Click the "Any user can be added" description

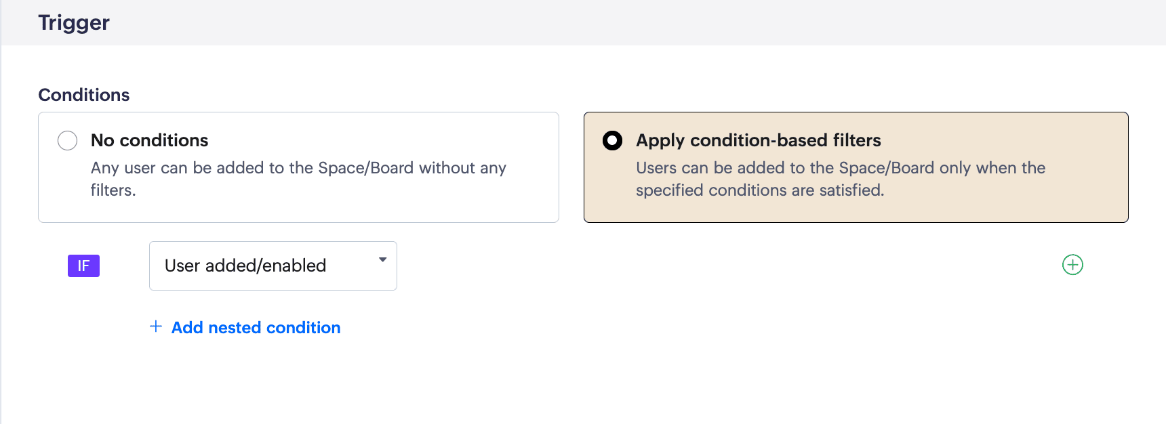(x=298, y=168)
